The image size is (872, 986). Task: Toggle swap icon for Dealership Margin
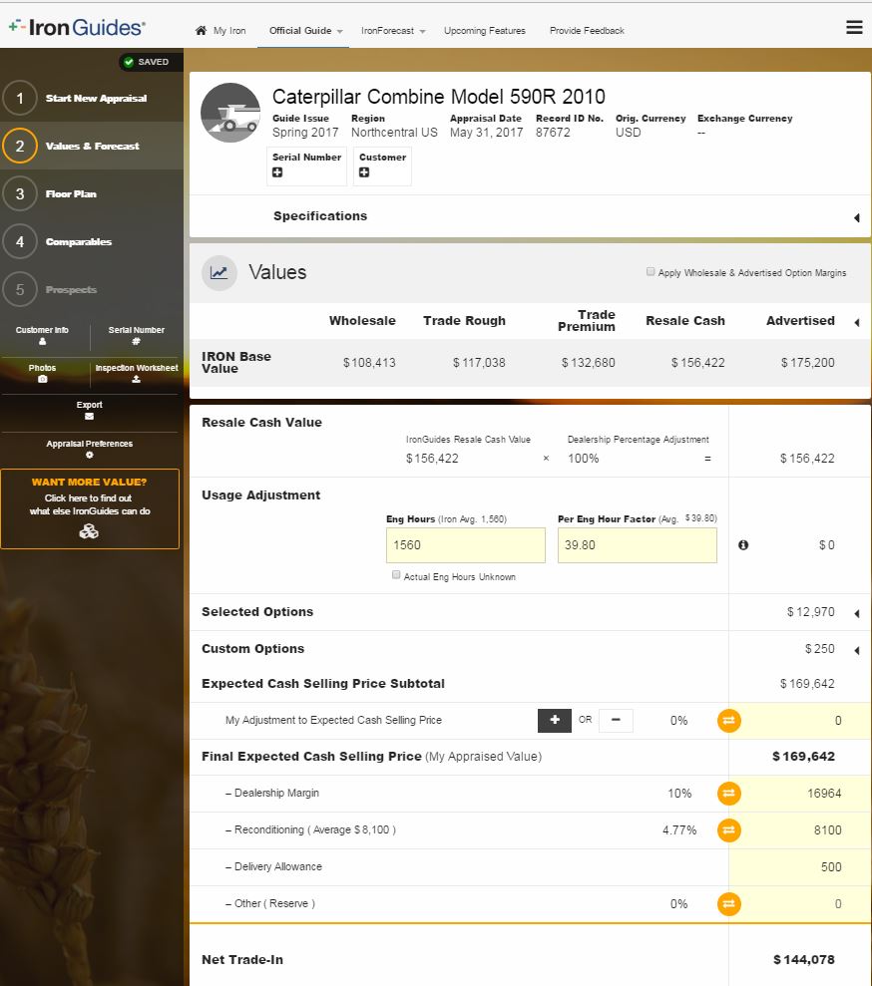(728, 794)
